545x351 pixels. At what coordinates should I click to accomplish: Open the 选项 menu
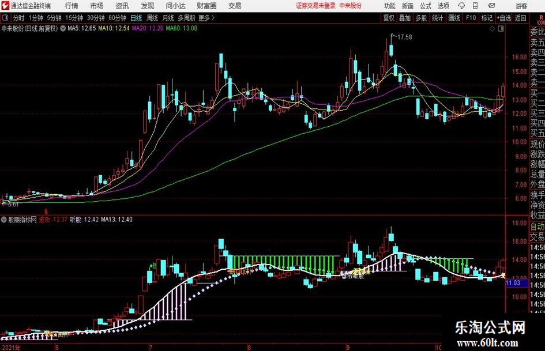[x=443, y=6]
